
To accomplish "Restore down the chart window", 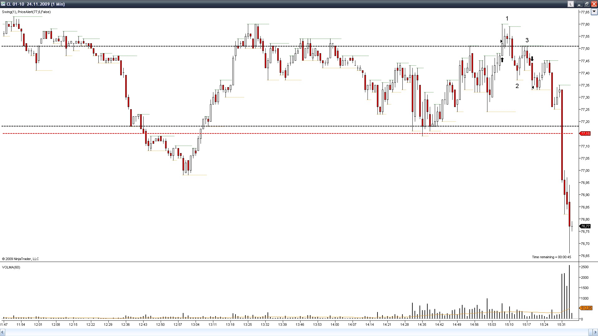I will tap(586, 4).
